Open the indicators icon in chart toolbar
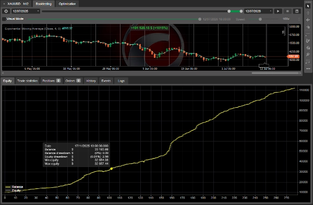Screen dimensions: 313x205 click(308, 20)
